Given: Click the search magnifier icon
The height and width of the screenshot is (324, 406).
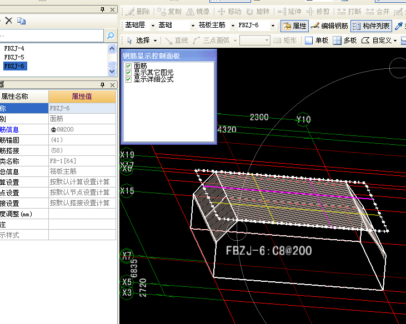Looking at the screenshot, I should [111, 36].
